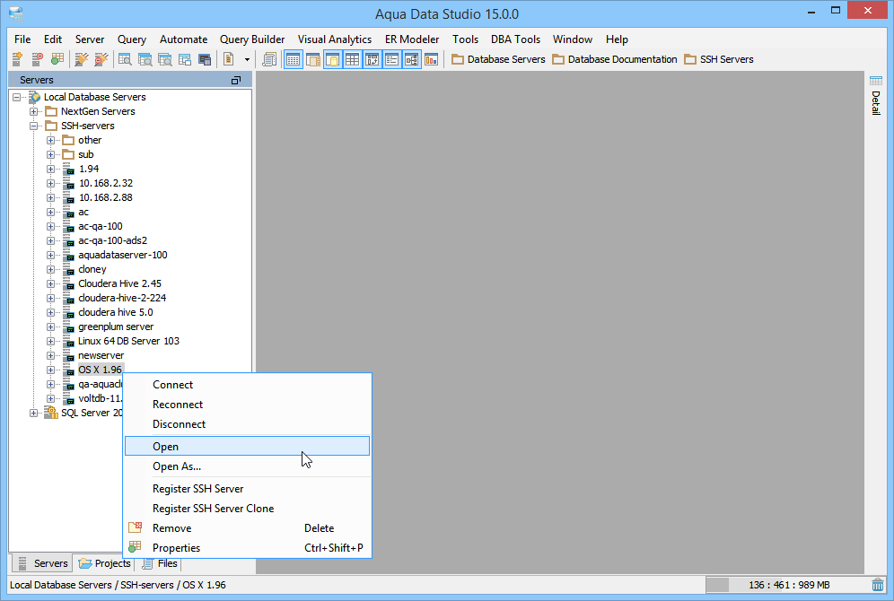This screenshot has height=601, width=894.
Task: Click the dark terminal window toolbar icon
Action: coord(205,59)
